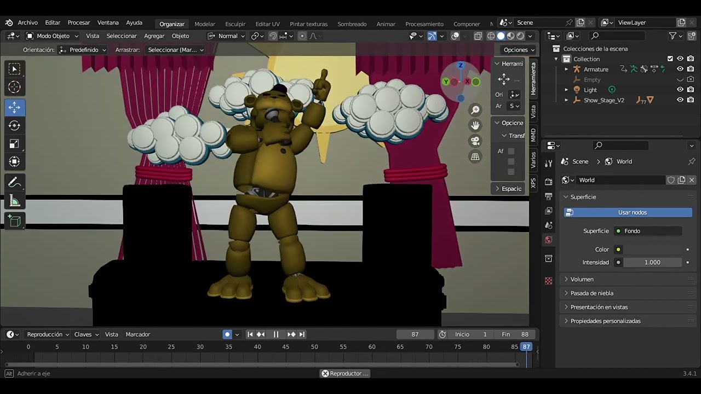Toggle viewport gizmos display
The height and width of the screenshot is (394, 701).
coord(432,36)
